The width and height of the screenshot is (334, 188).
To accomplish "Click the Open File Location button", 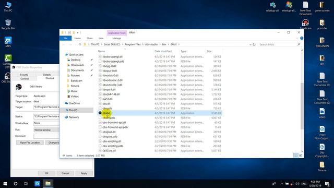I will point(30,143).
